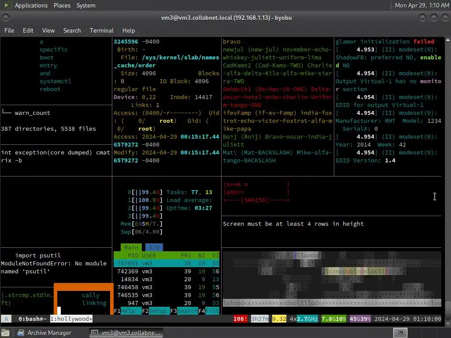Image resolution: width=451 pixels, height=338 pixels.
Task: Select process row 14834
Action: 166,279
